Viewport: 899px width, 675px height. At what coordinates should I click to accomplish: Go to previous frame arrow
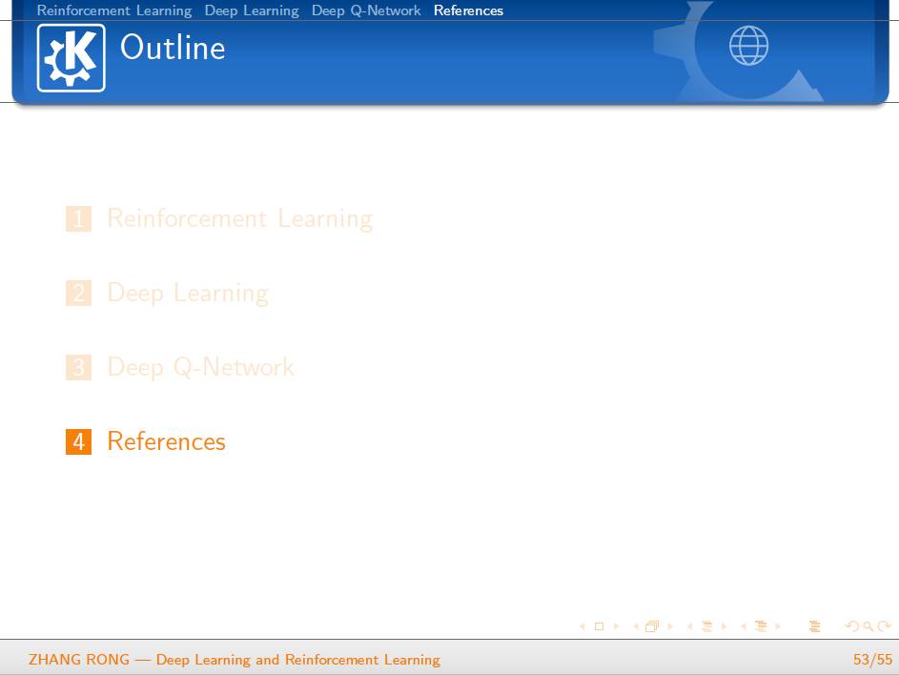tap(636, 626)
